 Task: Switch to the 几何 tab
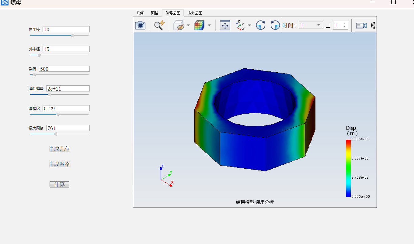point(140,13)
